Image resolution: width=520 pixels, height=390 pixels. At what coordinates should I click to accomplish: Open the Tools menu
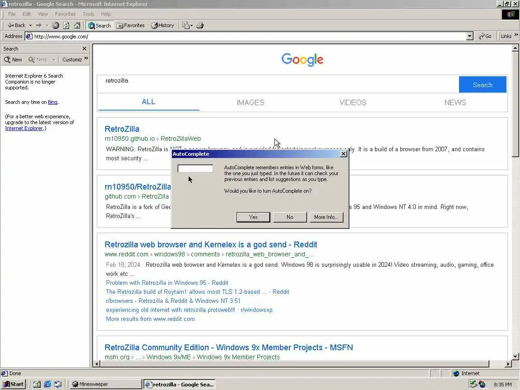coord(88,14)
